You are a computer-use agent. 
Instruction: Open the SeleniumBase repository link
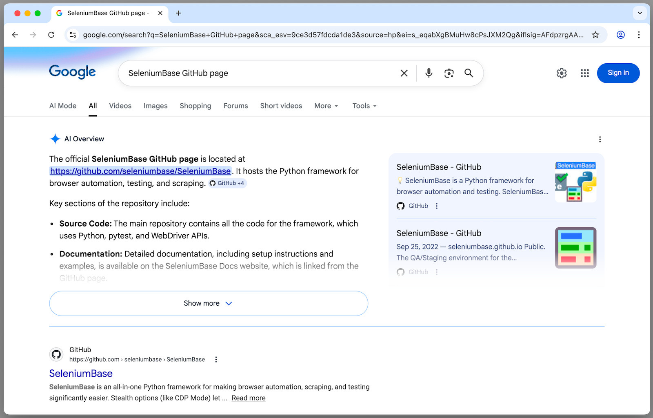point(140,171)
